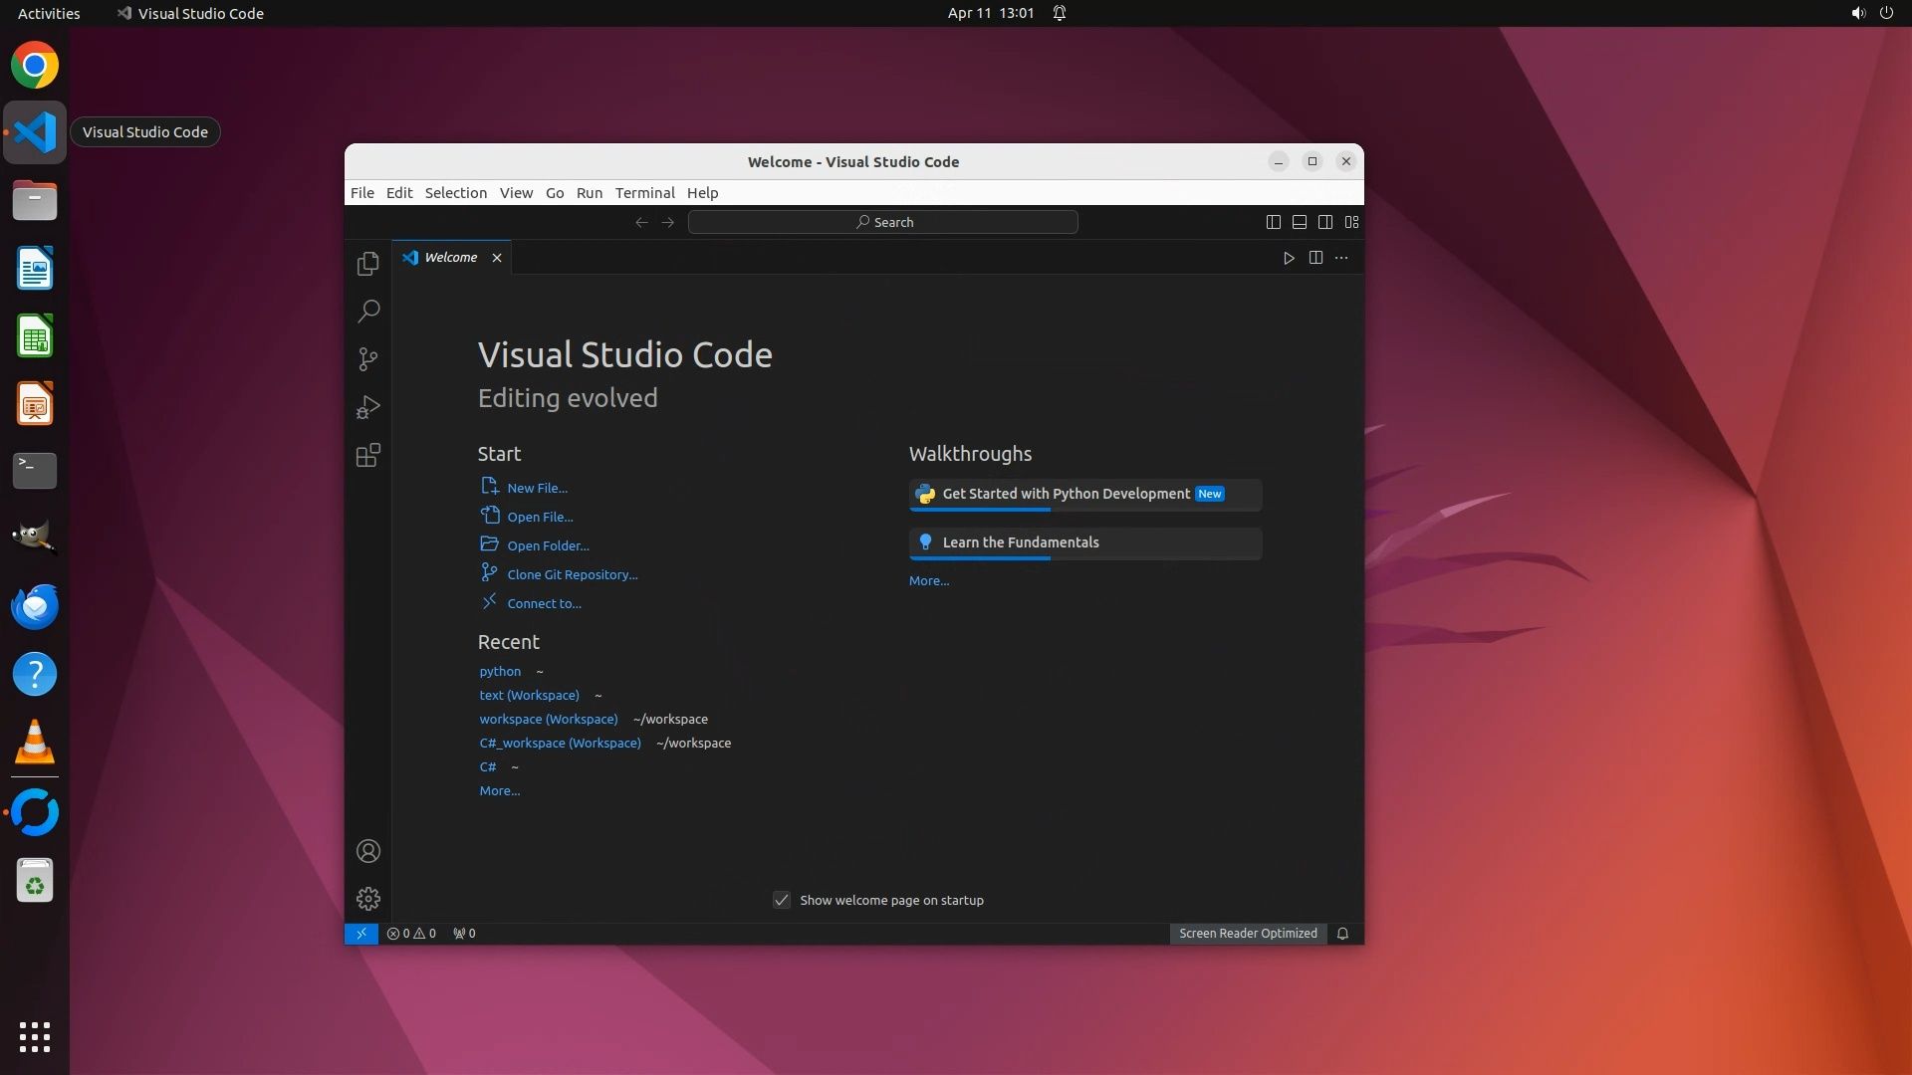
Task: Open the Run and Debug view
Action: pyautogui.click(x=367, y=407)
